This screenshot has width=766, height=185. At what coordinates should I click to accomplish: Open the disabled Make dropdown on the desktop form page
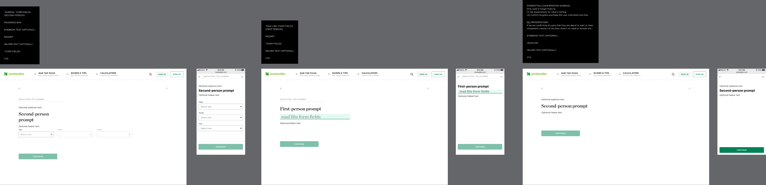coord(75,134)
